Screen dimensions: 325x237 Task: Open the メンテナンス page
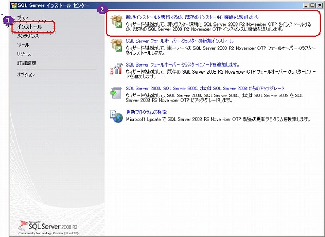pos(28,36)
